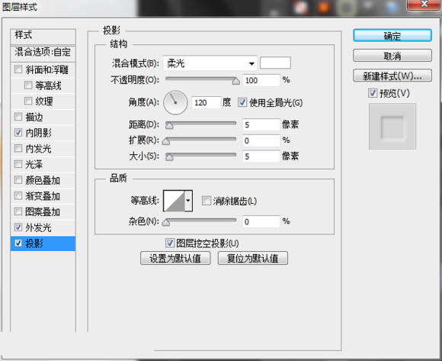Select the 描边 style row label
Viewport: 442px width, 361px height.
[34, 117]
